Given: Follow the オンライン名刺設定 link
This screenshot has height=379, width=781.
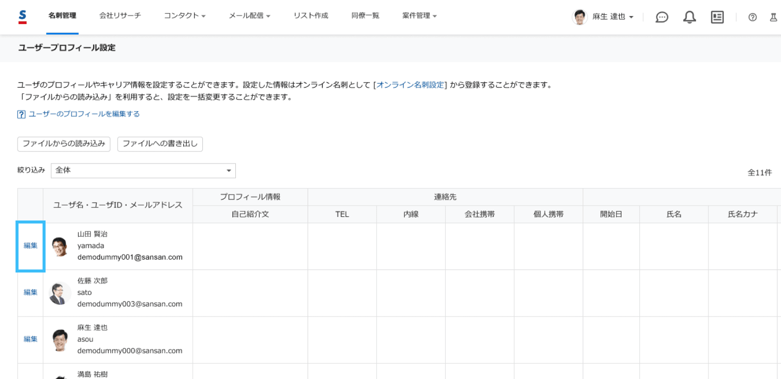Looking at the screenshot, I should point(411,85).
